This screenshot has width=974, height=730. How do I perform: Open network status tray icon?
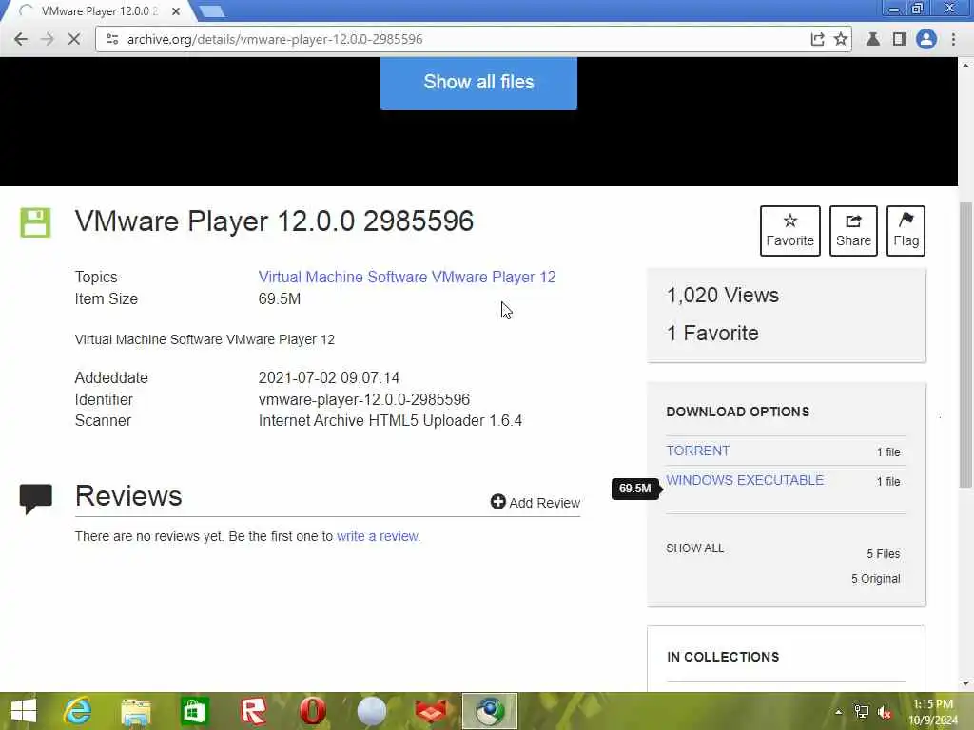click(x=861, y=712)
